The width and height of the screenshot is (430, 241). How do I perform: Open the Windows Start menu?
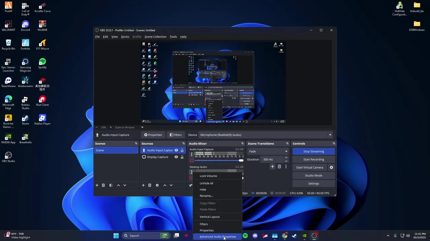[x=116, y=236]
